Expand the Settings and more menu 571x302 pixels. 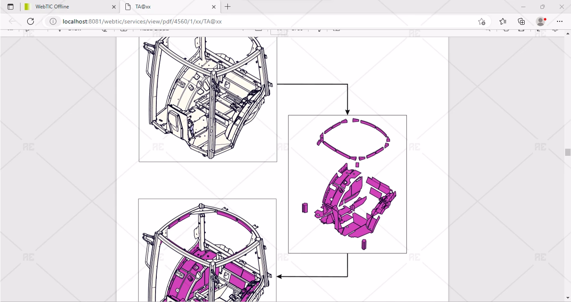click(x=560, y=21)
